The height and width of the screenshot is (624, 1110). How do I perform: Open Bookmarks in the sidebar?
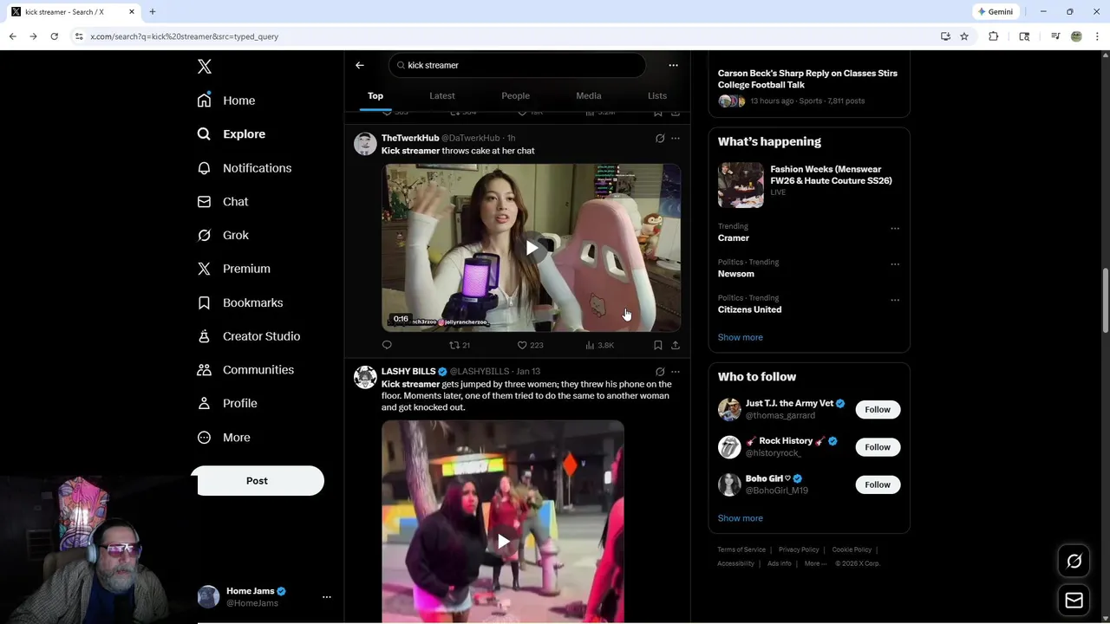[x=240, y=302]
